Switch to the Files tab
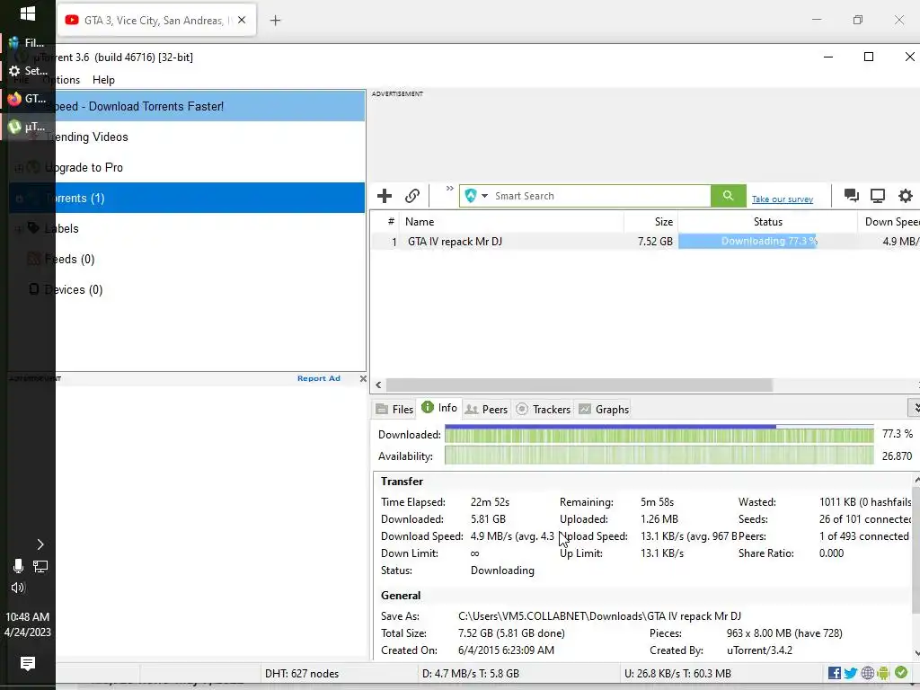The width and height of the screenshot is (920, 690). click(x=395, y=410)
